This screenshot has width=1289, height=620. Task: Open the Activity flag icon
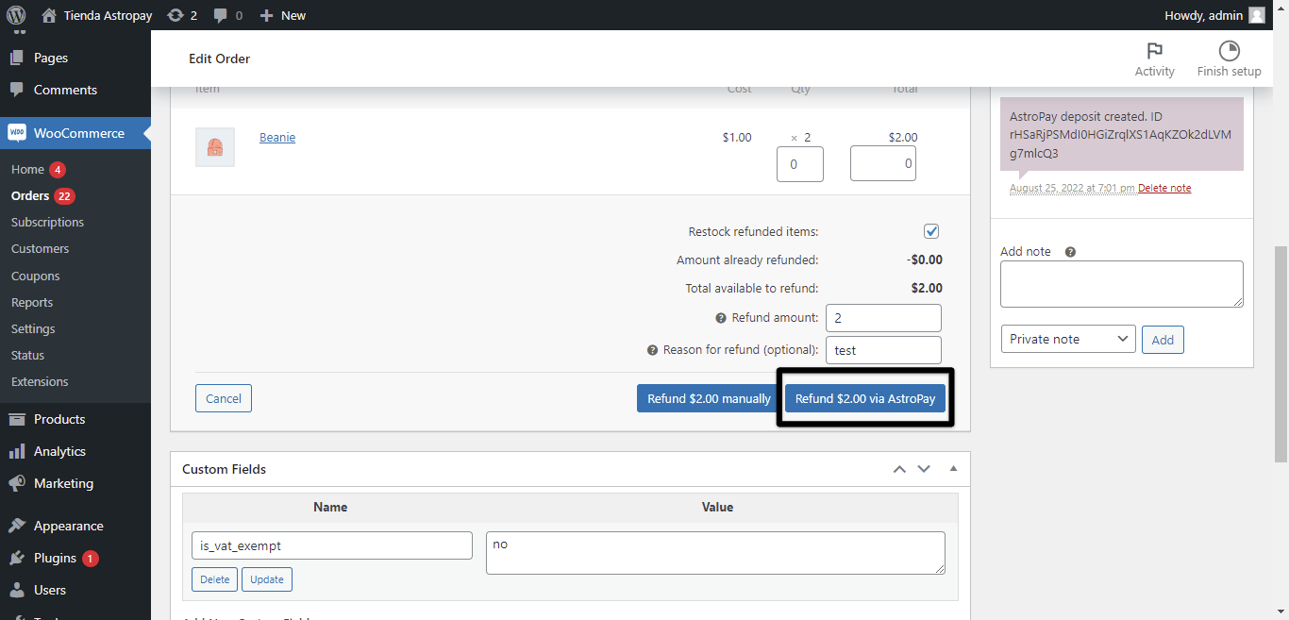pyautogui.click(x=1154, y=51)
